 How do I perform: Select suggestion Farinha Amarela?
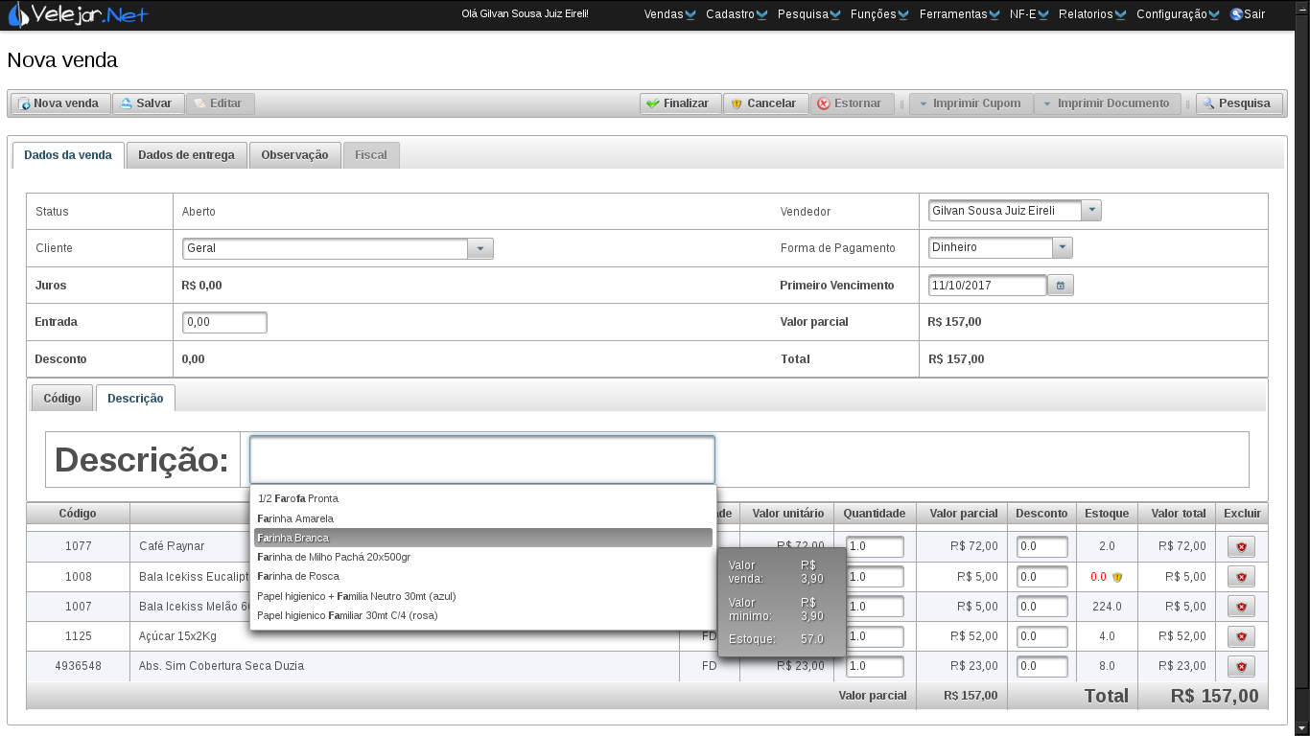click(x=482, y=518)
